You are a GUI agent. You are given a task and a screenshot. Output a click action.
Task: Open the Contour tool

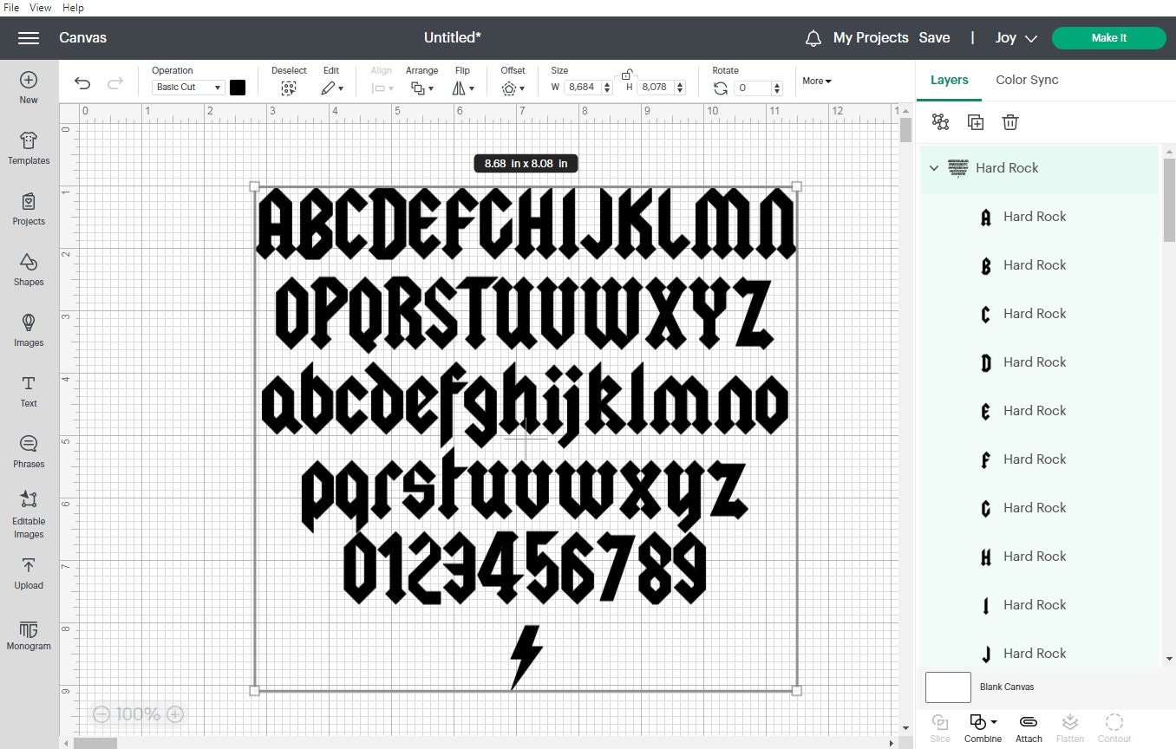point(1114,726)
